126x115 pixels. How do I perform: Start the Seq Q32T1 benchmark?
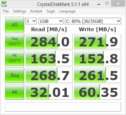point(15,41)
